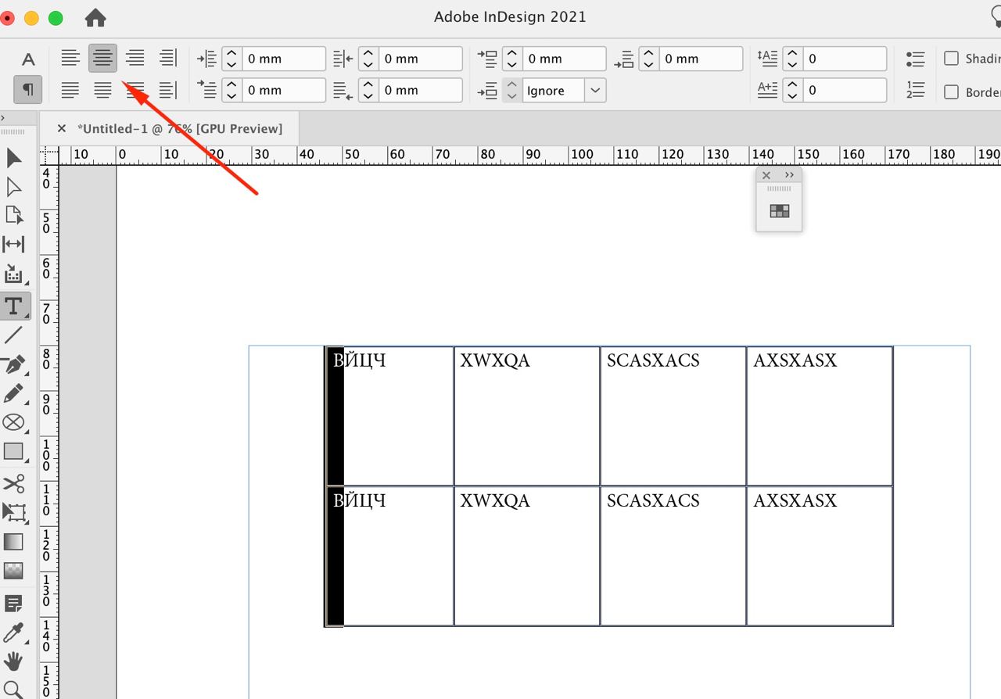The image size is (1001, 699).
Task: Open the Ignore paragraph spacing dropdown
Action: coord(595,91)
